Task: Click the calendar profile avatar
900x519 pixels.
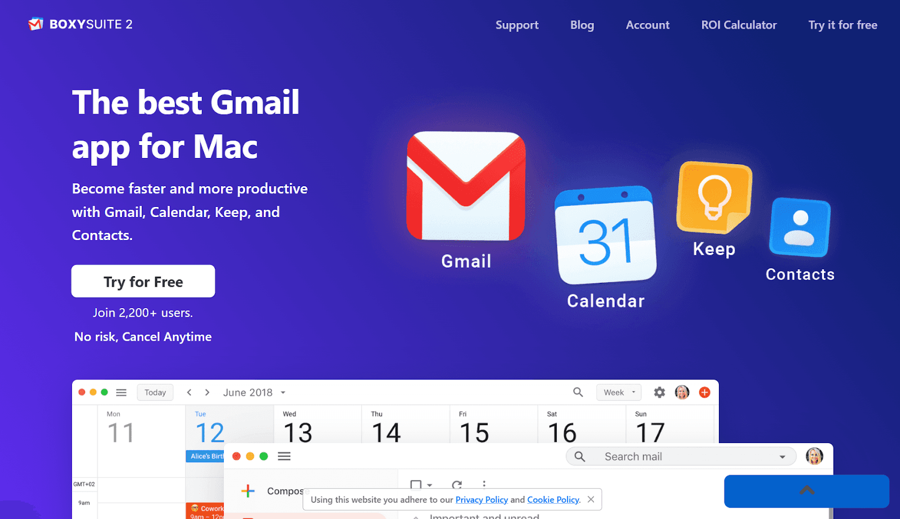Action: [682, 392]
